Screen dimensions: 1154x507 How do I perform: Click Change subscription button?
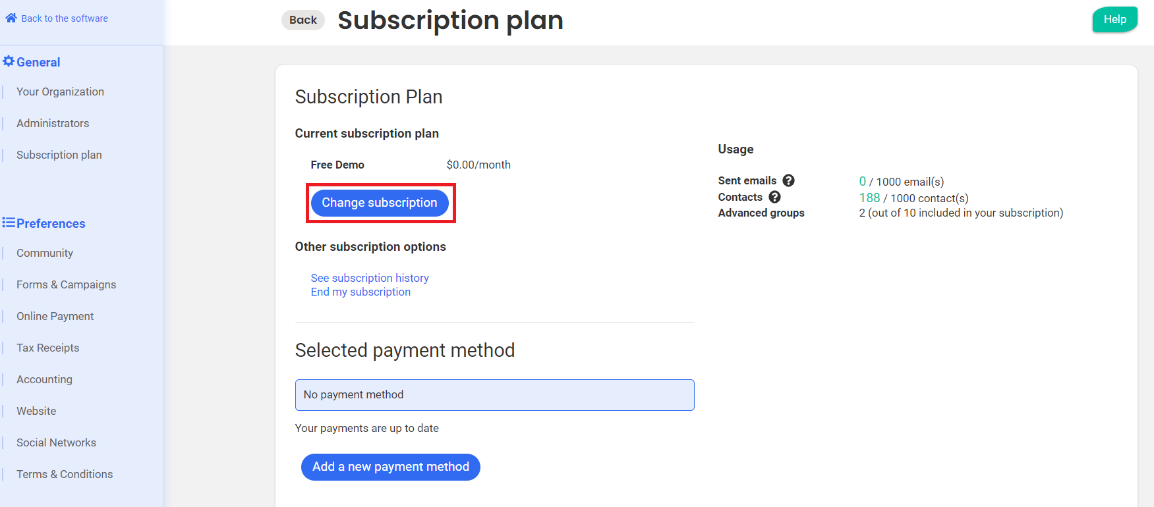[380, 203]
